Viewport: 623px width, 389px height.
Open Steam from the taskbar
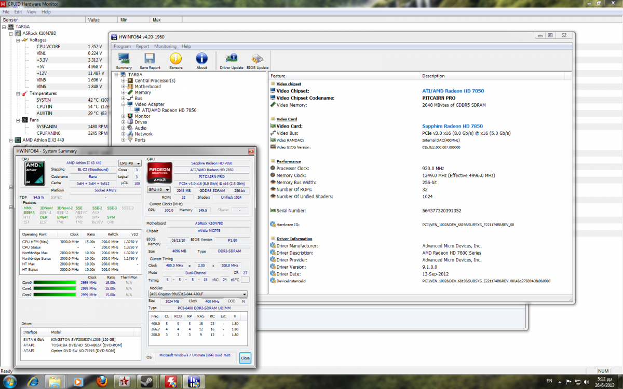click(x=146, y=382)
